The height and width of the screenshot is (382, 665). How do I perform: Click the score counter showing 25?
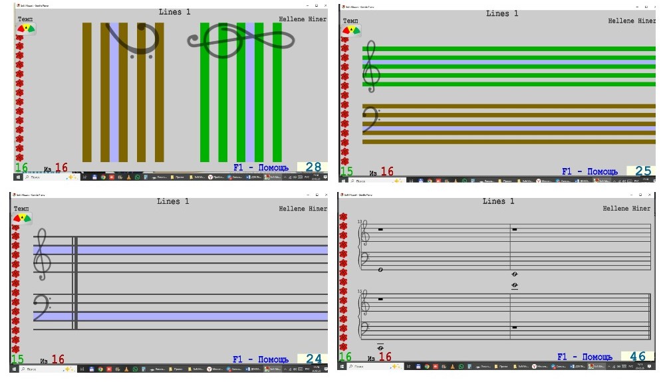pyautogui.click(x=641, y=171)
